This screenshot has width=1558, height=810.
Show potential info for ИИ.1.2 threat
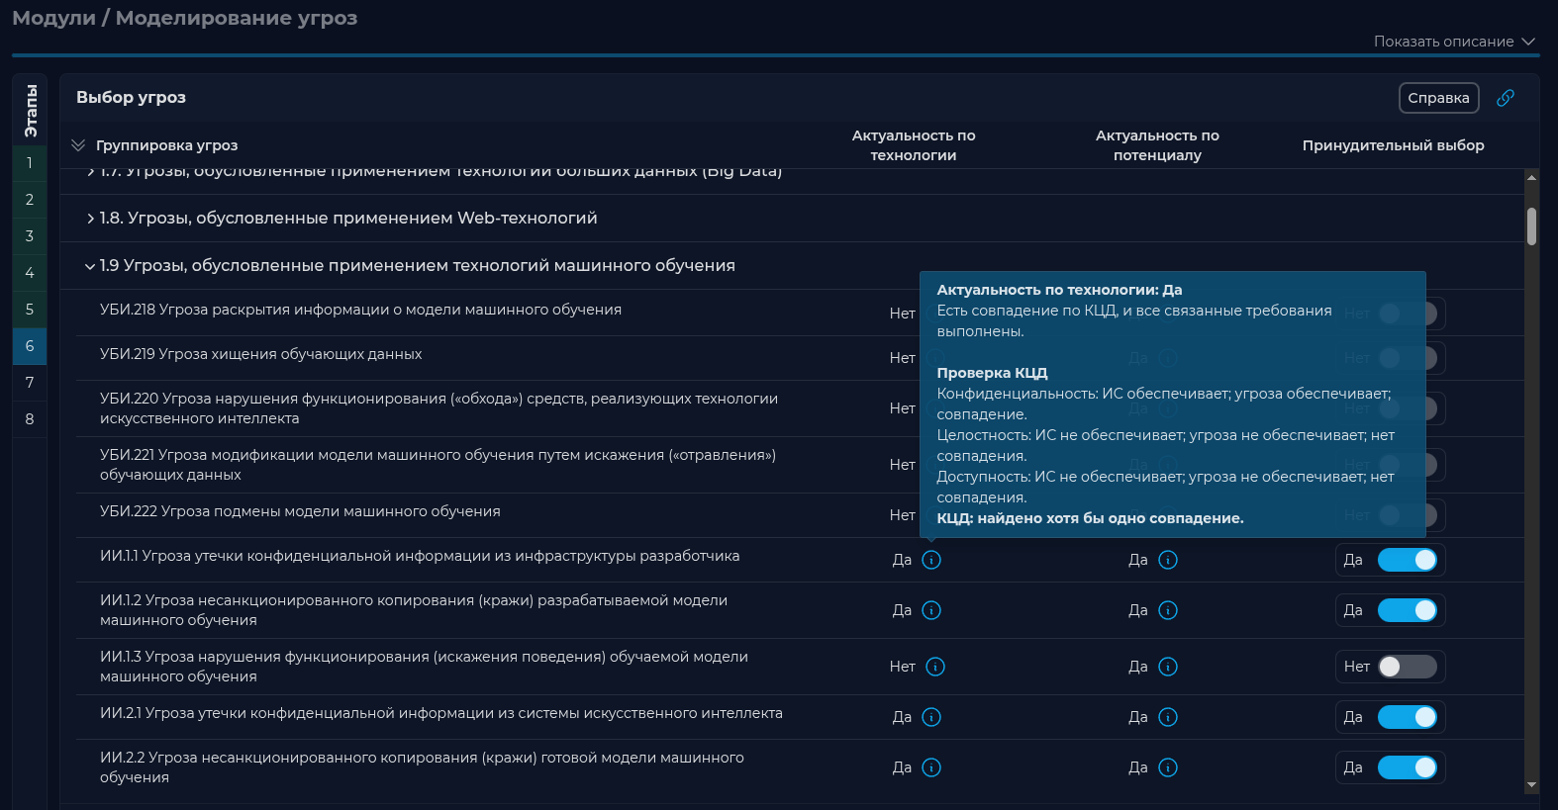click(1168, 610)
